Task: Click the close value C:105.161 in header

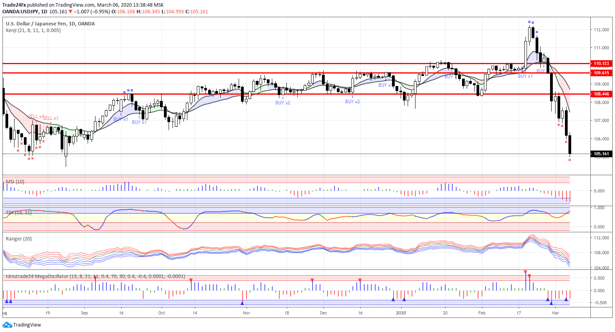Action: (197, 12)
